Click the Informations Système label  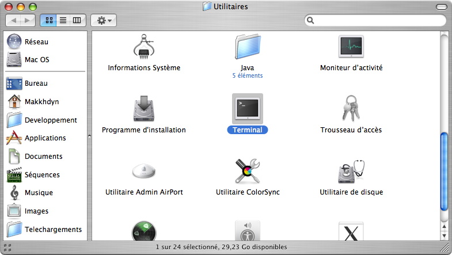pyautogui.click(x=144, y=68)
